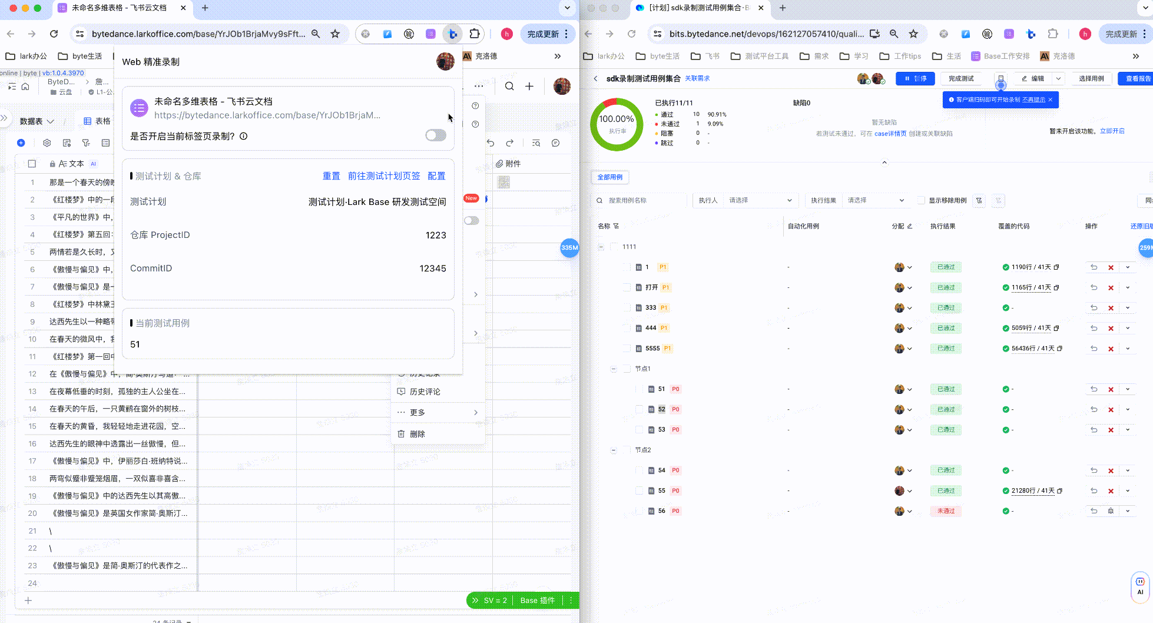Click 配置 link in plan section
The width and height of the screenshot is (1153, 623).
pyautogui.click(x=436, y=176)
